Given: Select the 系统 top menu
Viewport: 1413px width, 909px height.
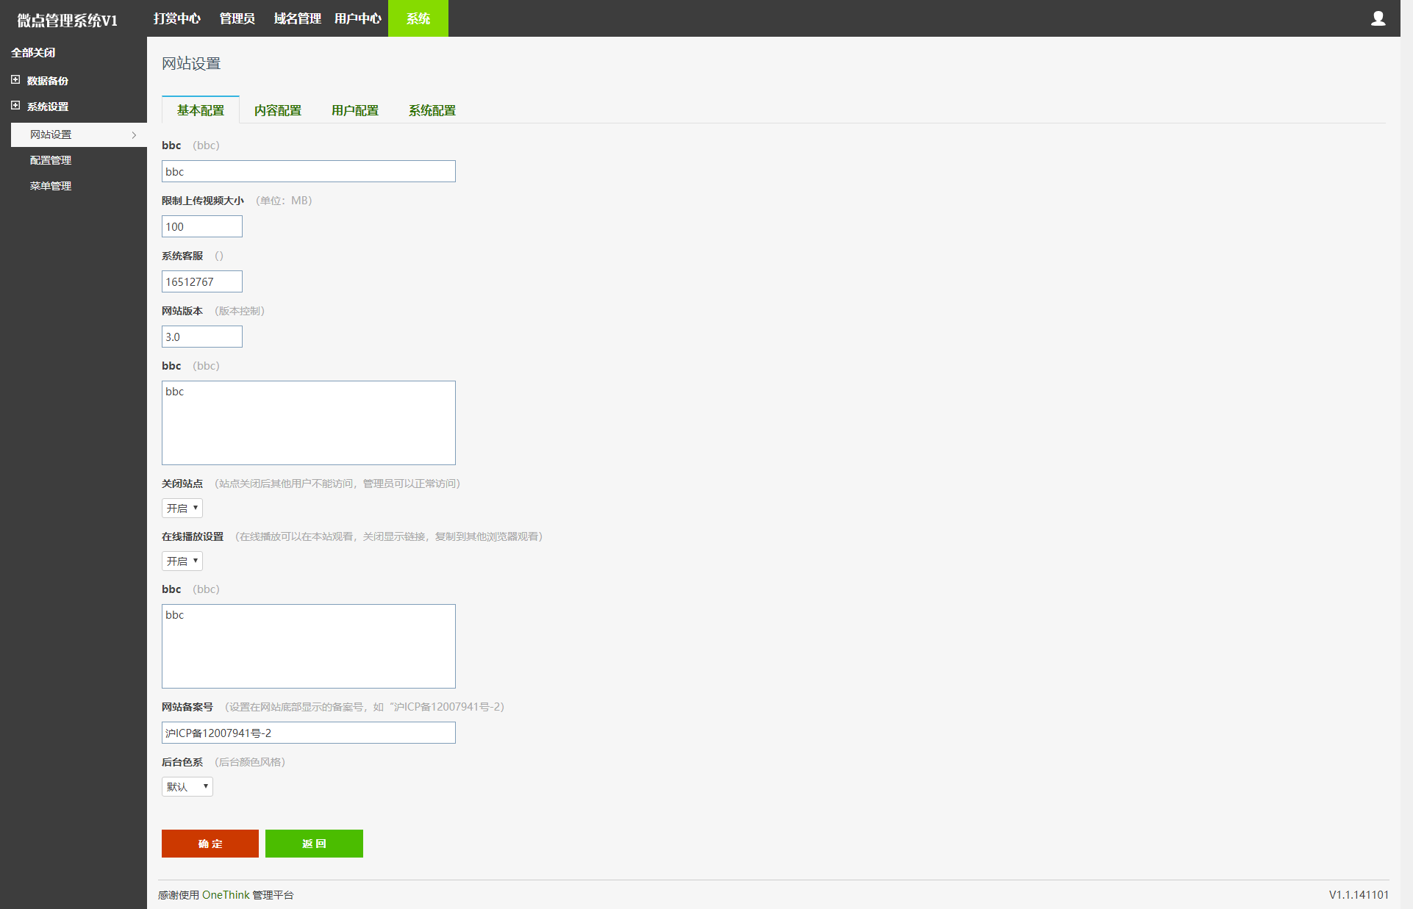Looking at the screenshot, I should (418, 18).
